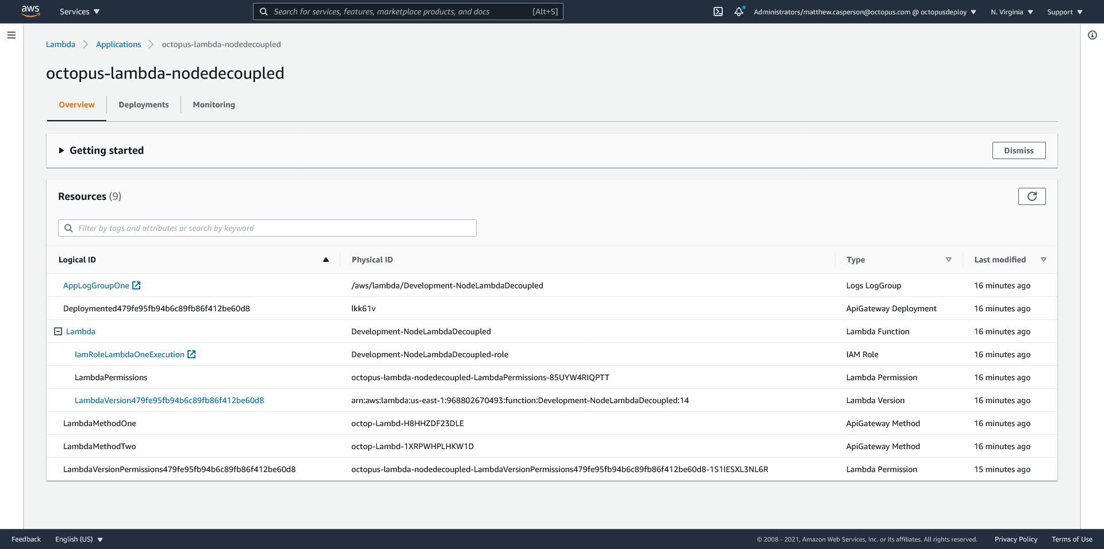This screenshot has width=1104, height=549.
Task: Refresh the Resources list
Action: click(1032, 196)
